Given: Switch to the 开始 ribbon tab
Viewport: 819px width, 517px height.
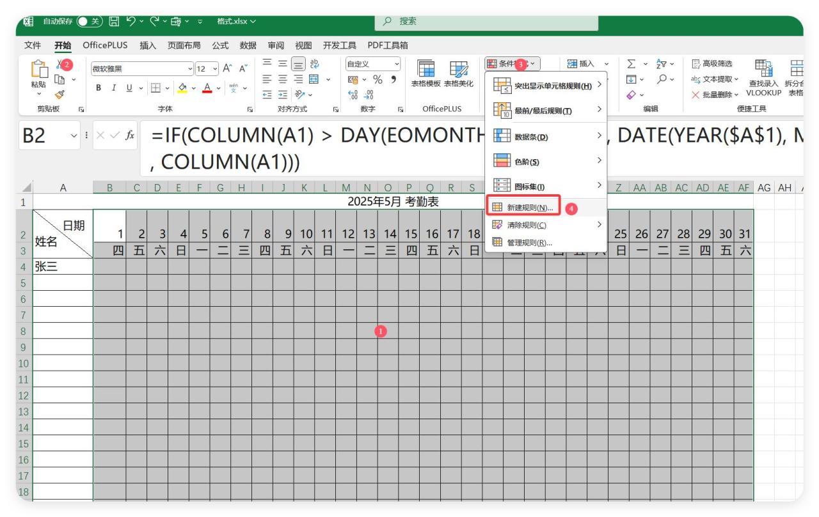Looking at the screenshot, I should pyautogui.click(x=63, y=45).
